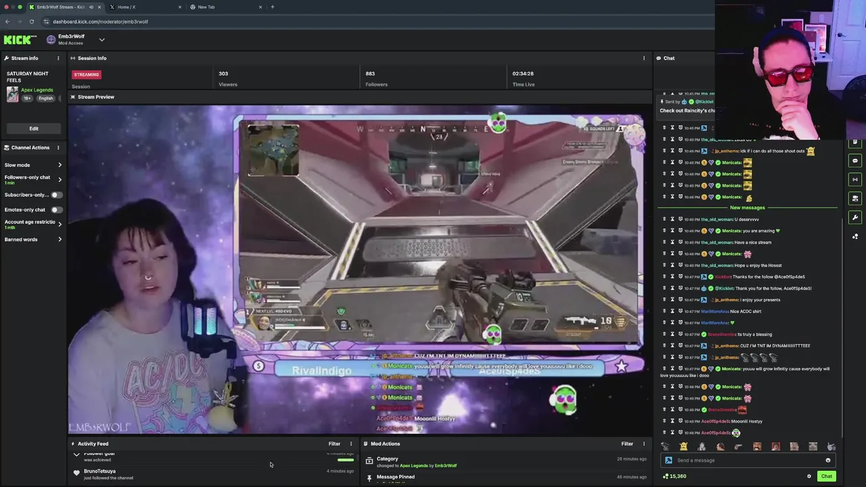Click the Edit stream info button

point(34,129)
